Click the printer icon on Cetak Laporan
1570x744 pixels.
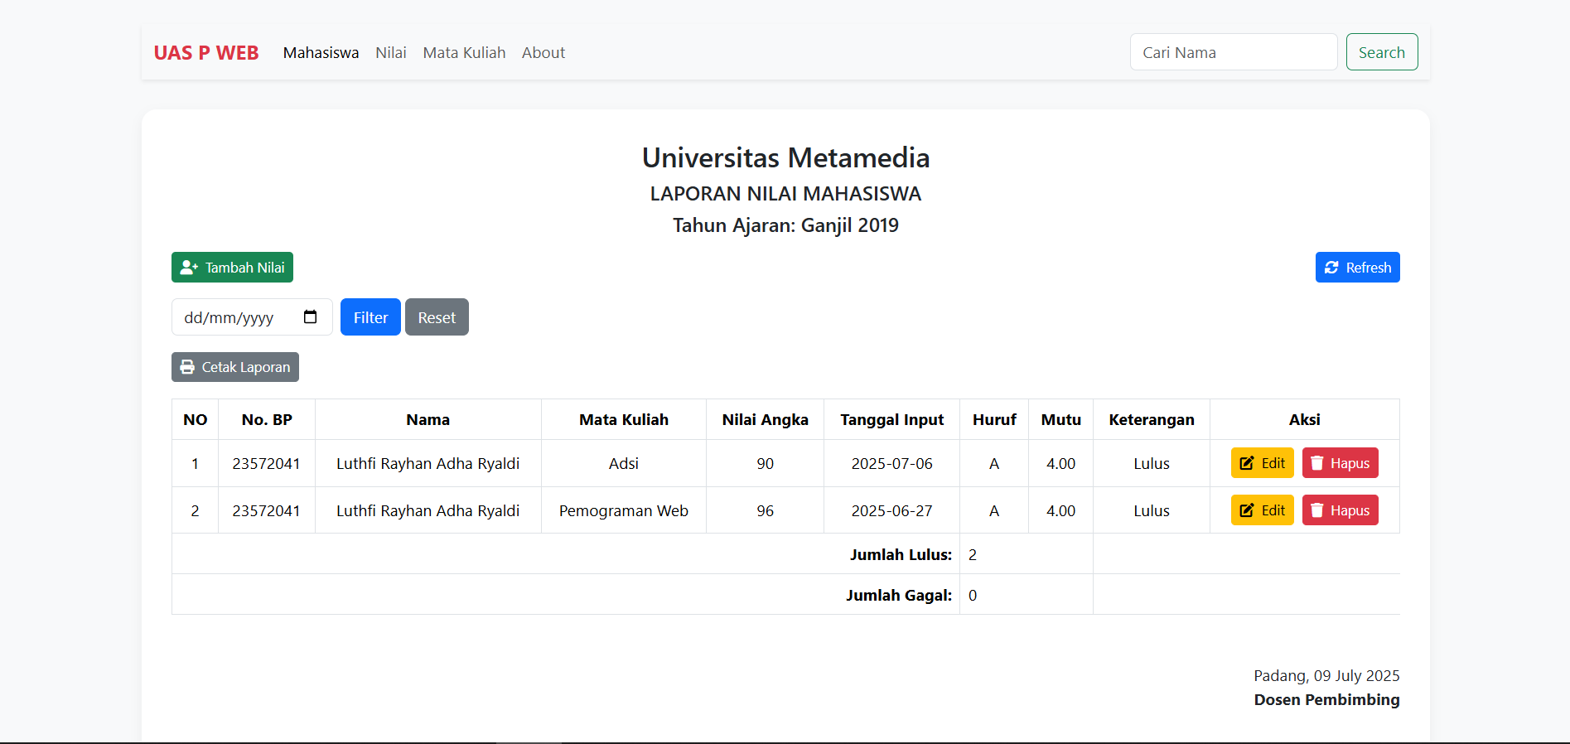(188, 367)
